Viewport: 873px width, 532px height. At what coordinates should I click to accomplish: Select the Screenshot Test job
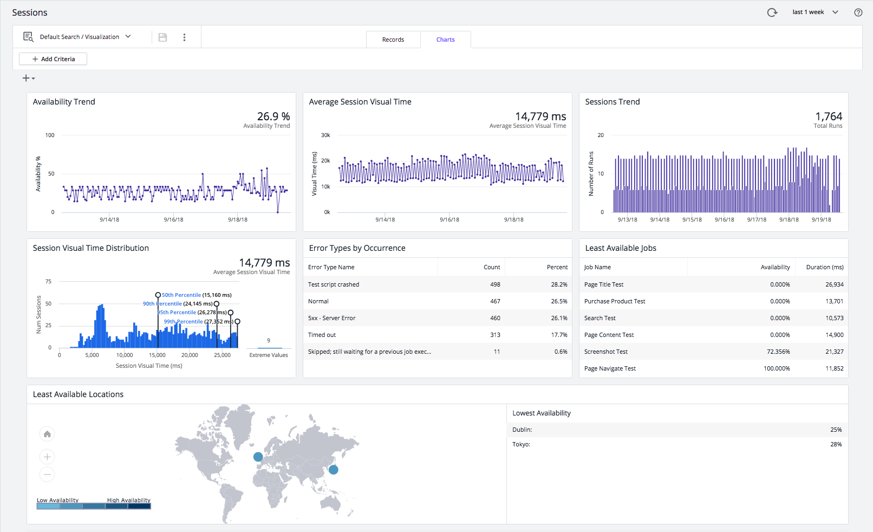point(714,352)
